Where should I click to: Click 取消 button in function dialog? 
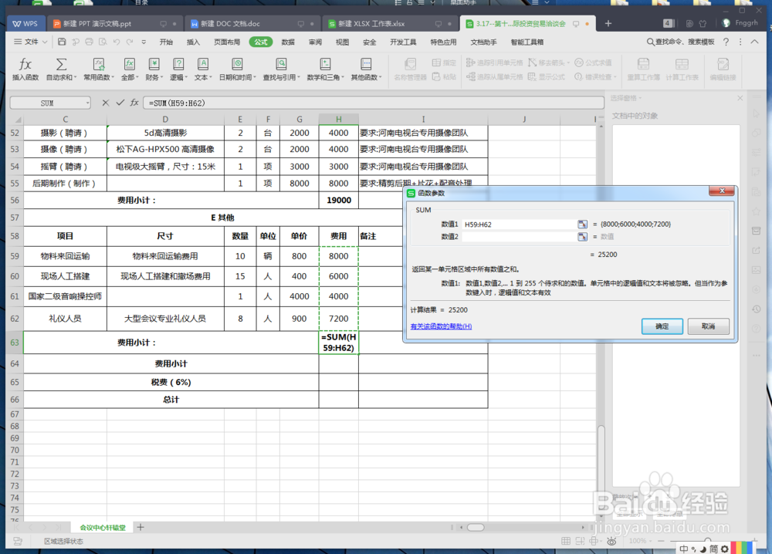pos(708,326)
